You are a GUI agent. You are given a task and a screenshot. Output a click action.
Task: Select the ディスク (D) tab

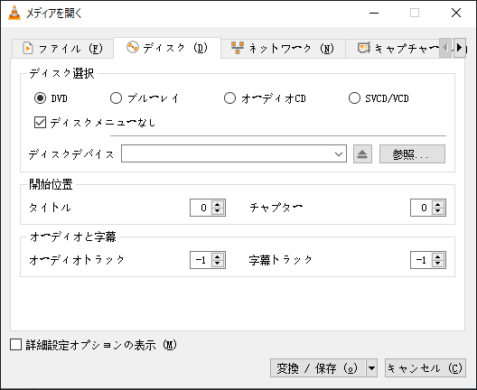167,48
